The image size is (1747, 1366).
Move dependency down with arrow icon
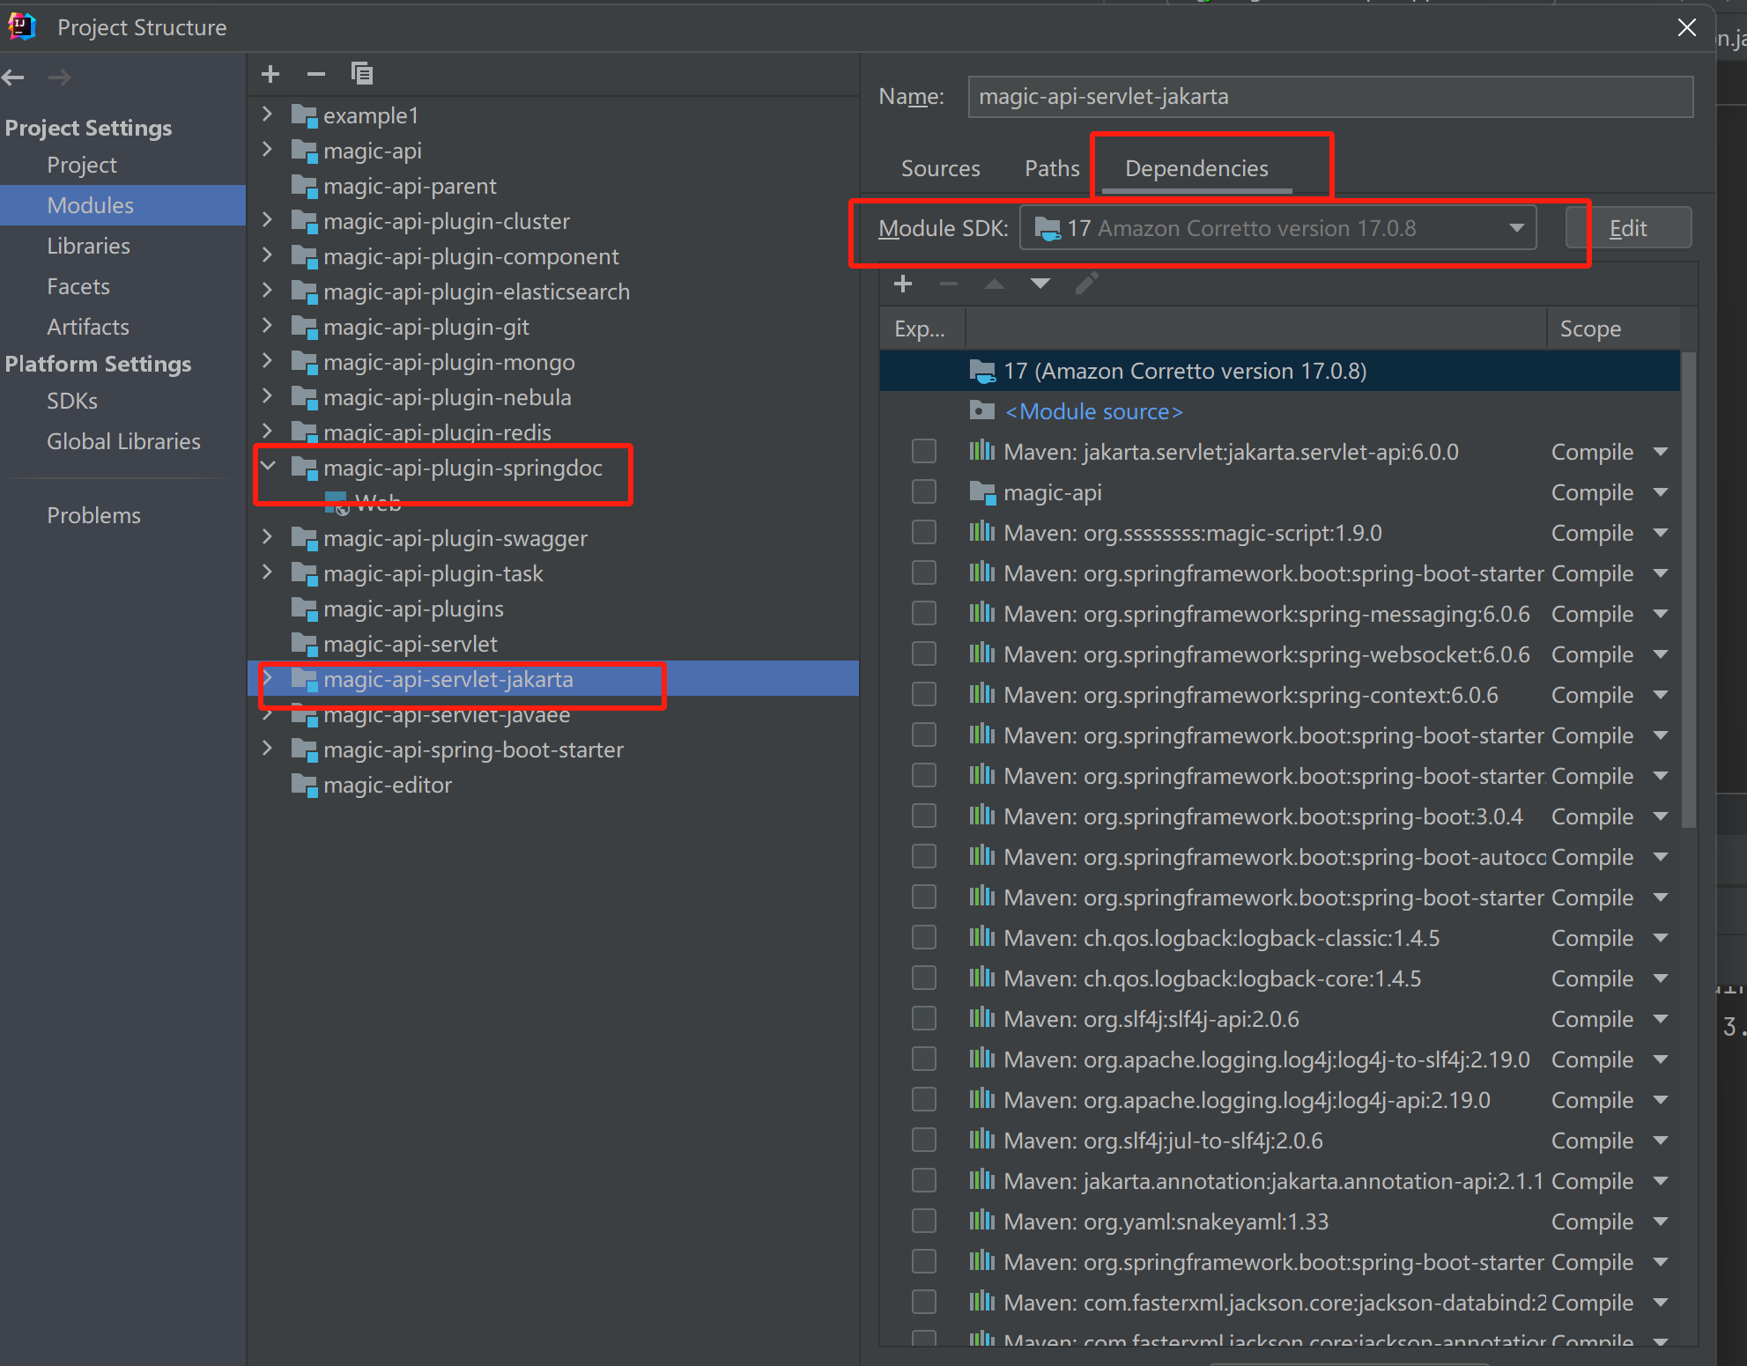(1040, 284)
